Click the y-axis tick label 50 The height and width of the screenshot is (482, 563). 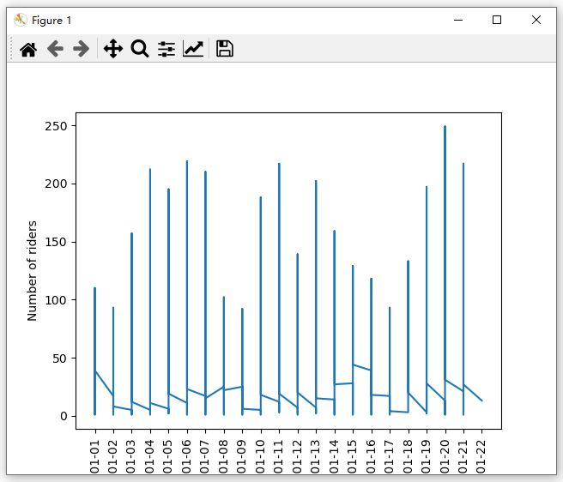click(59, 358)
